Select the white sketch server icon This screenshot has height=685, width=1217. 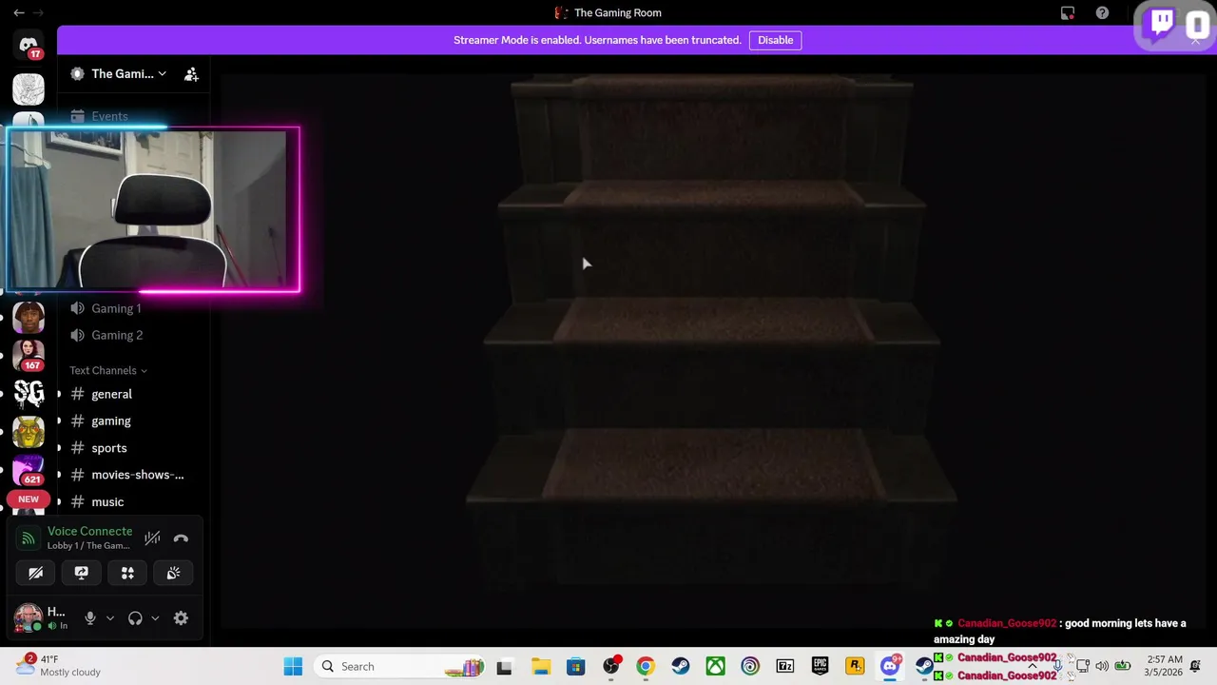pyautogui.click(x=29, y=89)
